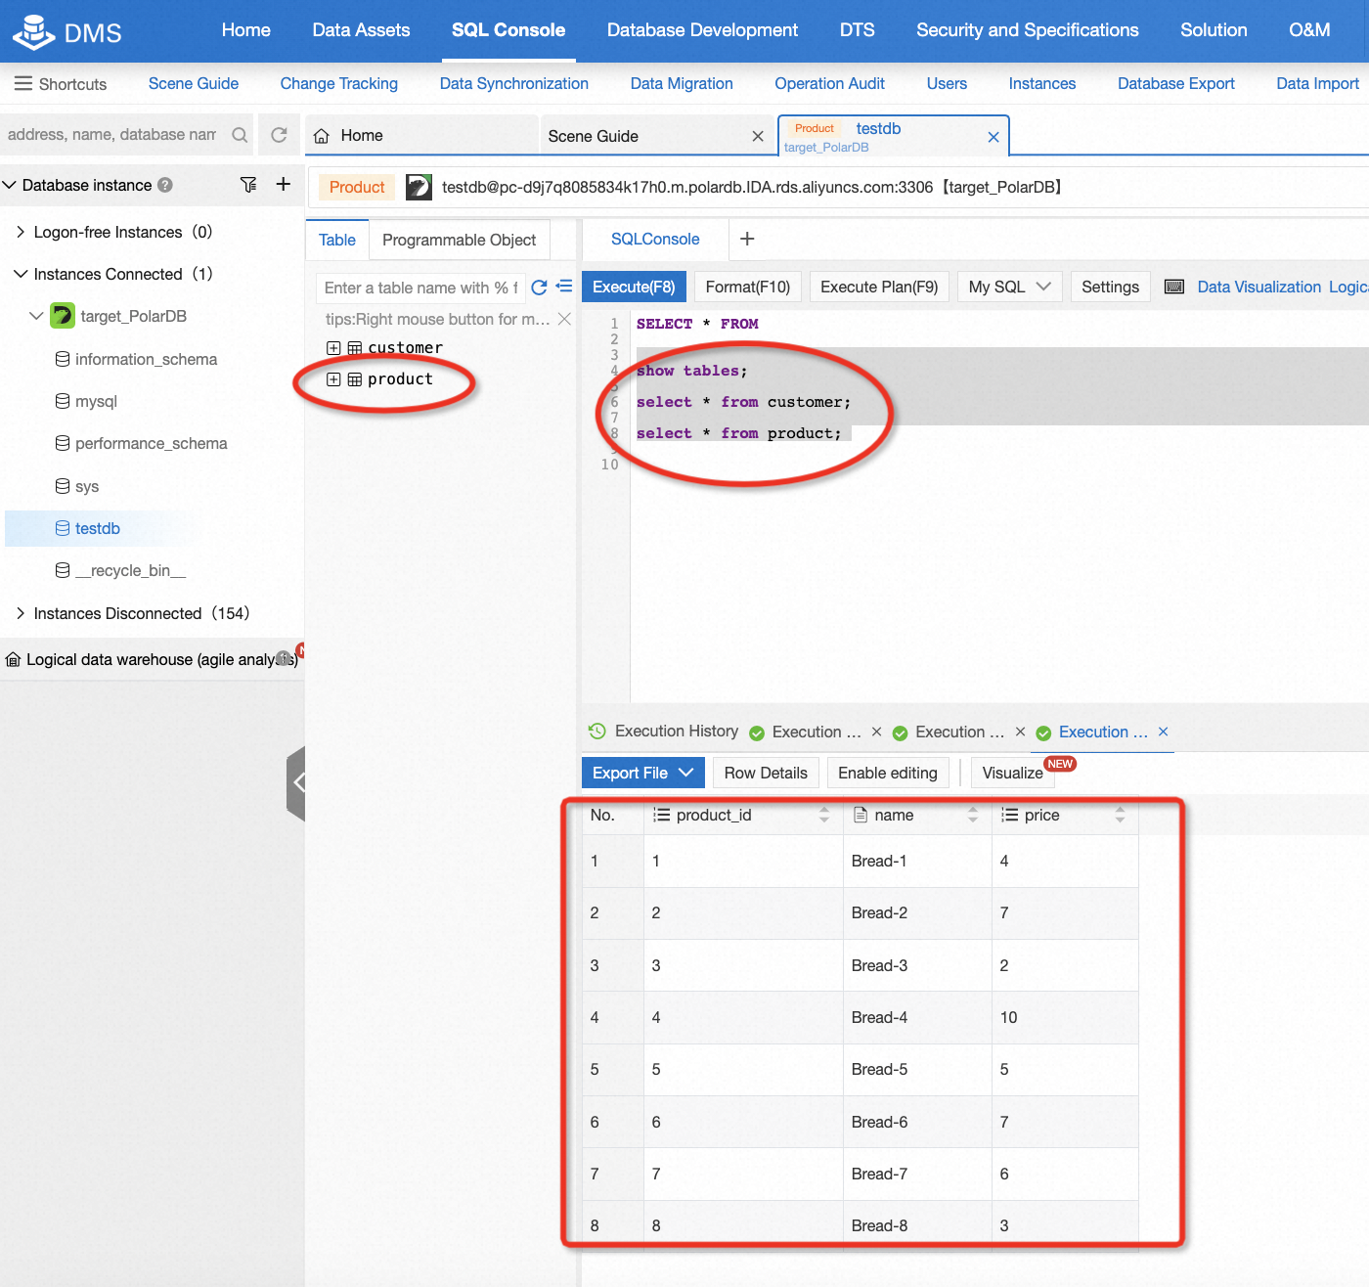Screen dimensions: 1369x1287
Task: Select the __recycle_bin__ database
Action: pyautogui.click(x=130, y=570)
